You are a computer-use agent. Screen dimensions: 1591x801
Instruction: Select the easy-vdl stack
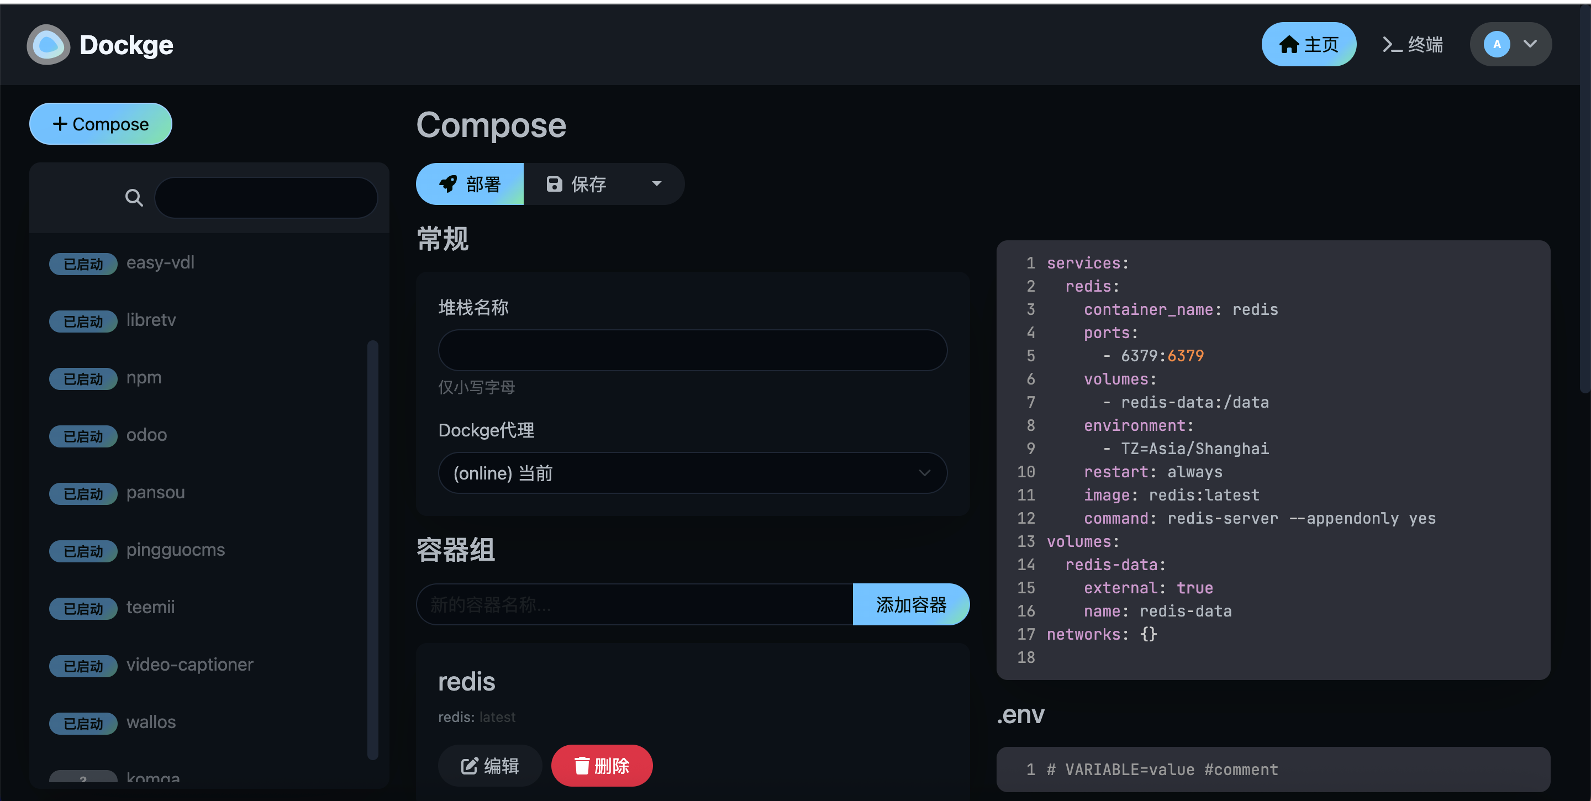tap(161, 263)
